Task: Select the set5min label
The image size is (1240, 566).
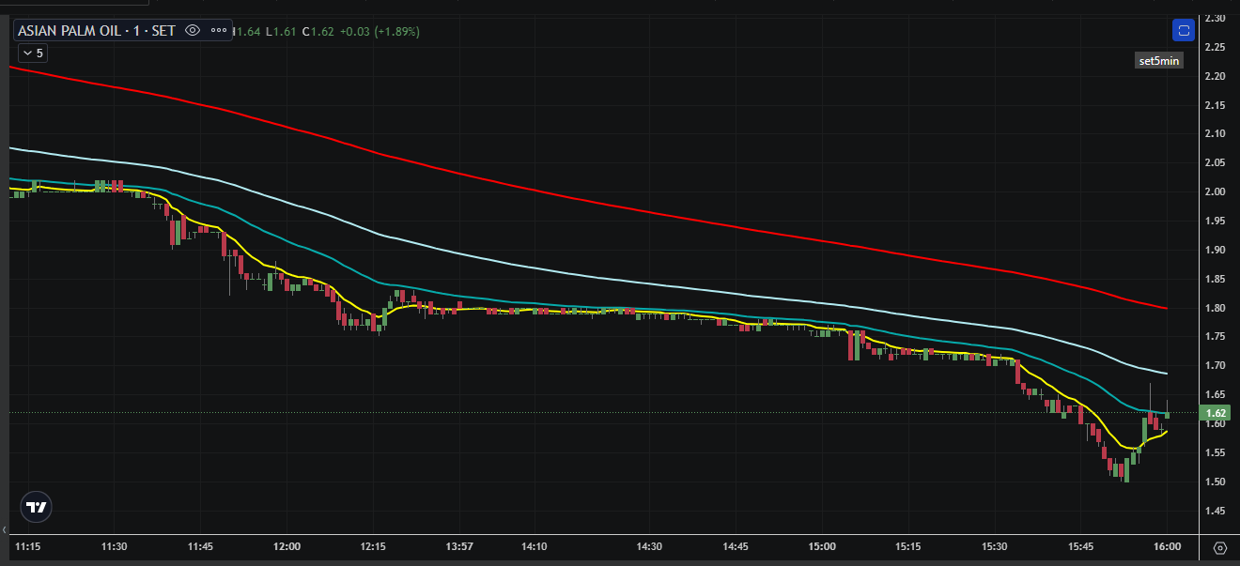Action: pos(1159,61)
